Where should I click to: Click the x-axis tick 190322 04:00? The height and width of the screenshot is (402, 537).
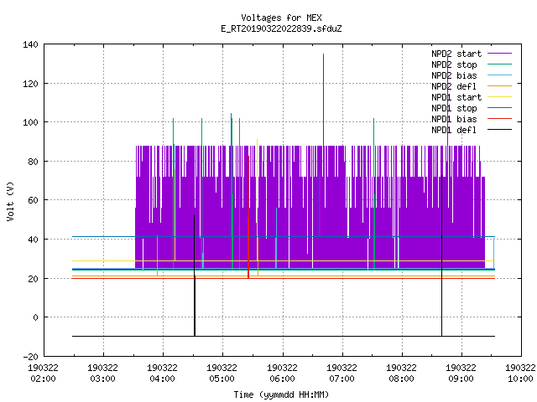pyautogui.click(x=162, y=374)
